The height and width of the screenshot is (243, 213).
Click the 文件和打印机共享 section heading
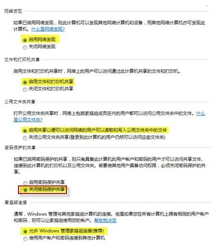22,59
